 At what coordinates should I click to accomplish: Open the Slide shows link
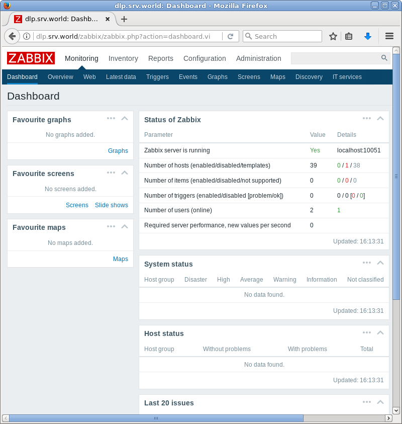(x=112, y=205)
